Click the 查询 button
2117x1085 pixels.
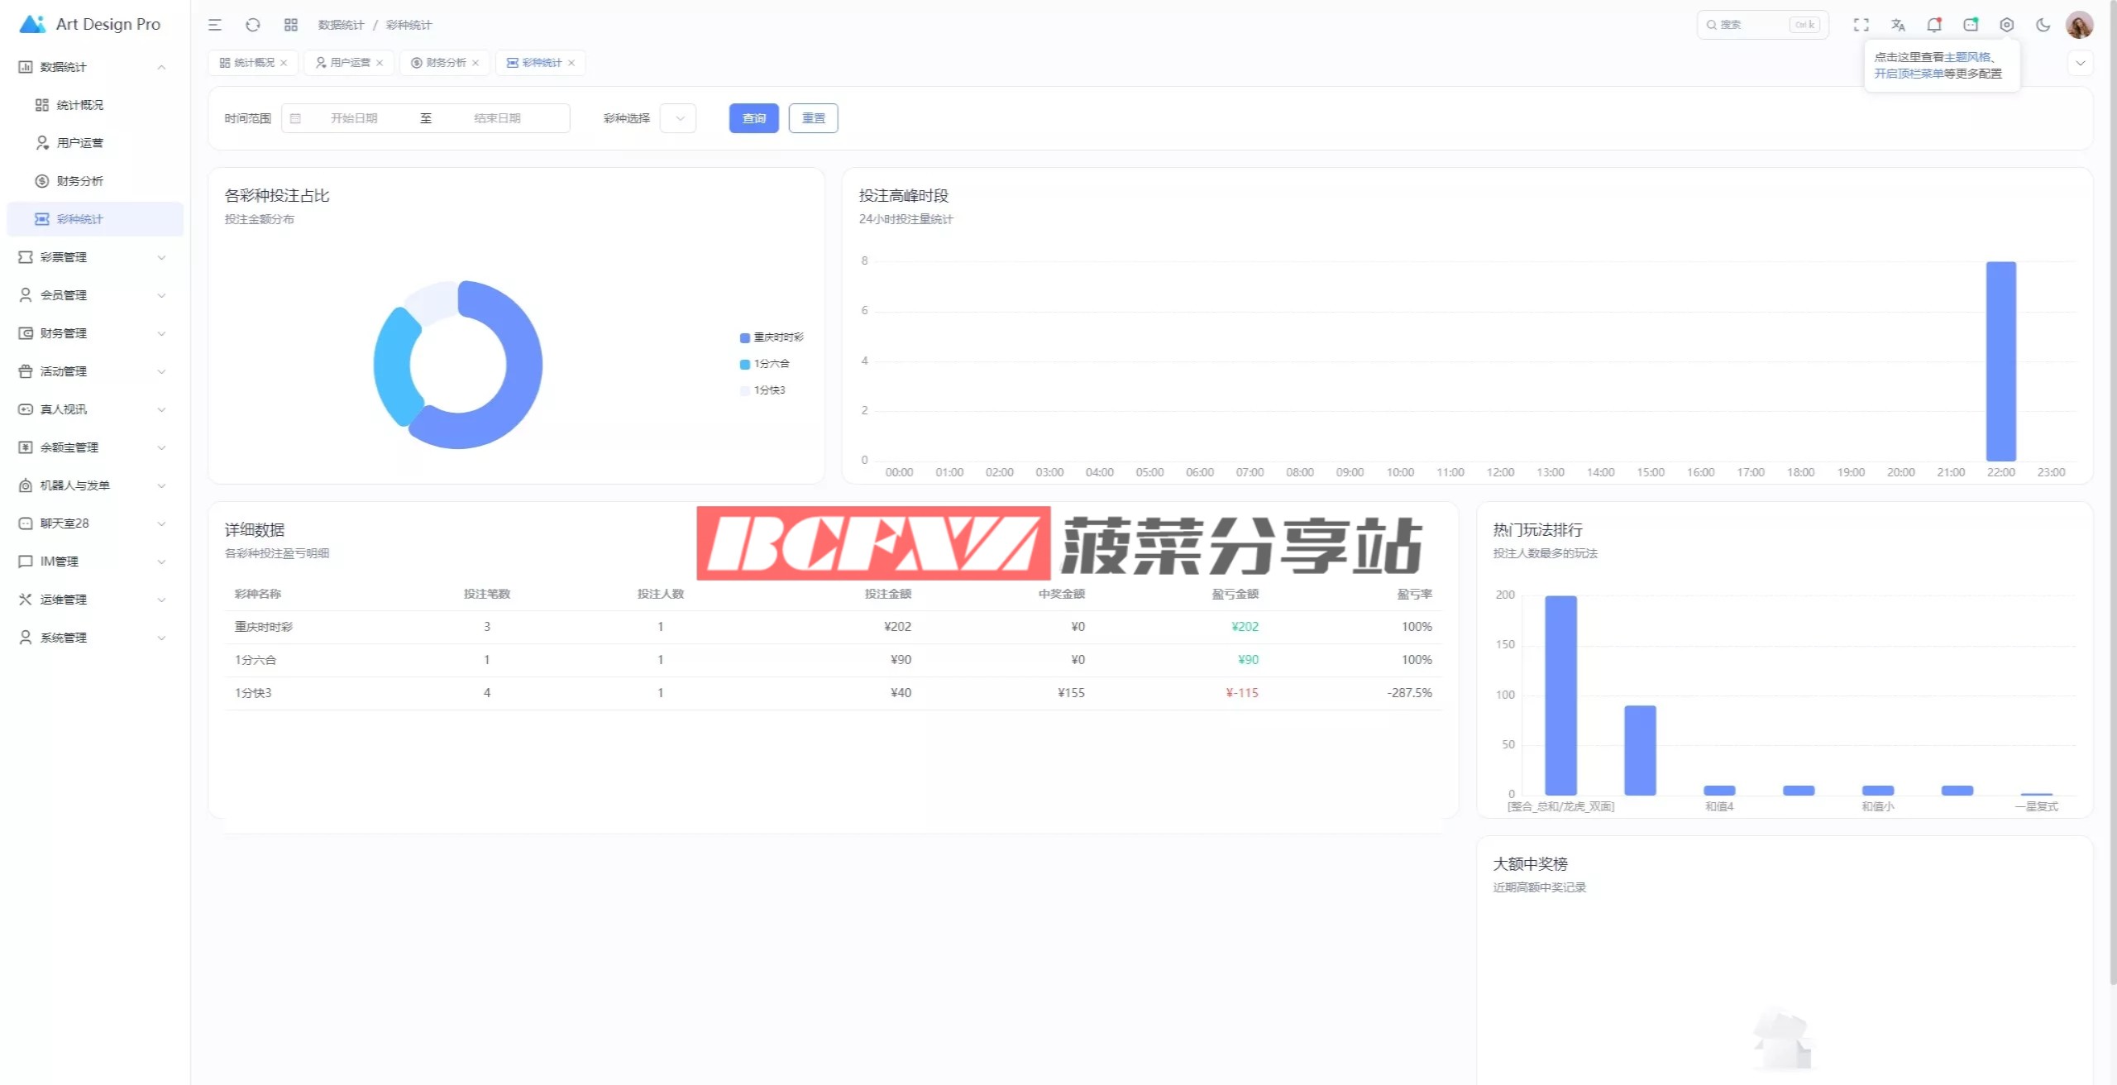(753, 118)
